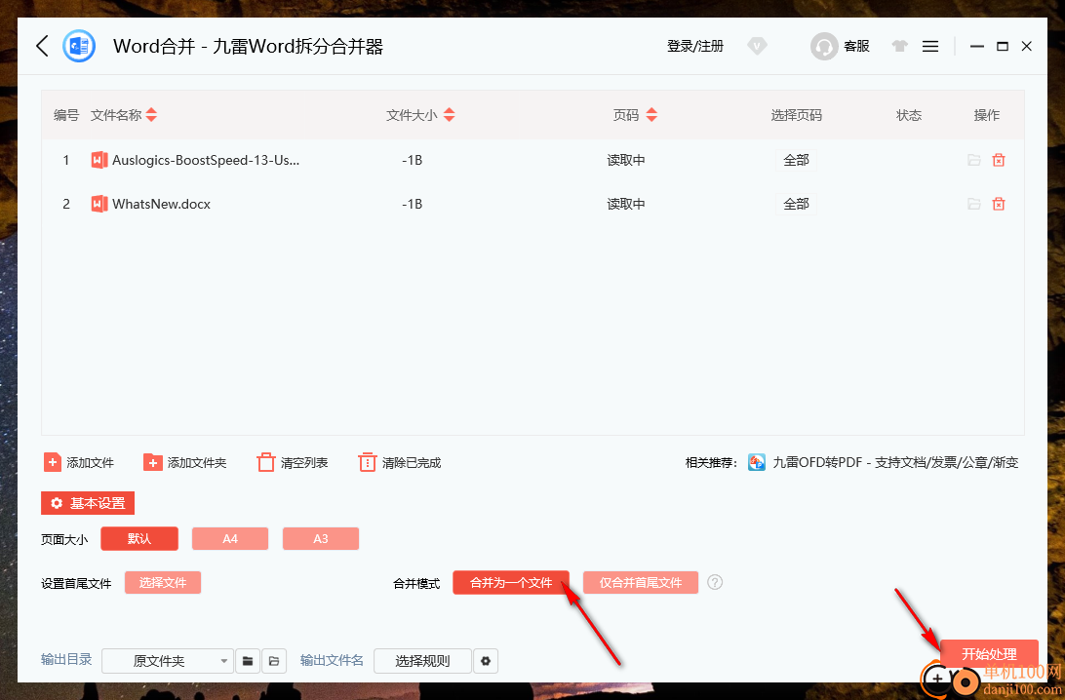Select the file name Auslogics-BoostSpeed-13-Us...
This screenshot has width=1065, height=700.
[206, 160]
